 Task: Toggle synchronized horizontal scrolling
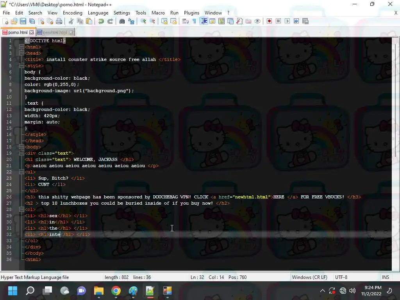point(173,21)
